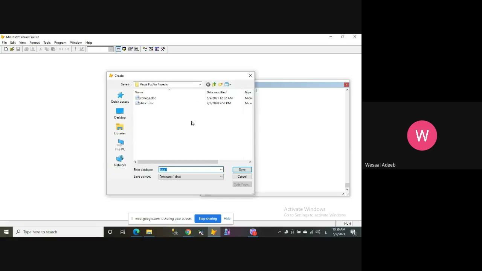The height and width of the screenshot is (271, 482).
Task: Select This PC in places bar
Action: coord(120,145)
